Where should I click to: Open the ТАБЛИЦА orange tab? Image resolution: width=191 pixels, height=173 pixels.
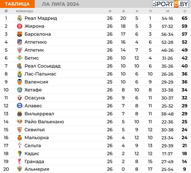click(x=17, y=4)
